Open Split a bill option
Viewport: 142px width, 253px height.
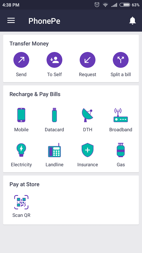(x=121, y=60)
